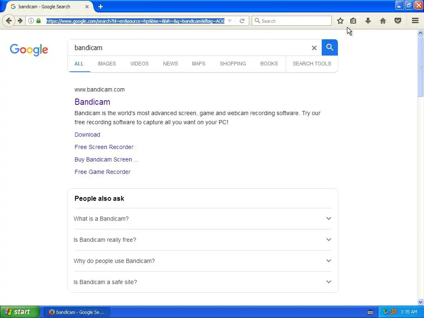
Task: Click the green padlock security icon
Action: [x=39, y=21]
